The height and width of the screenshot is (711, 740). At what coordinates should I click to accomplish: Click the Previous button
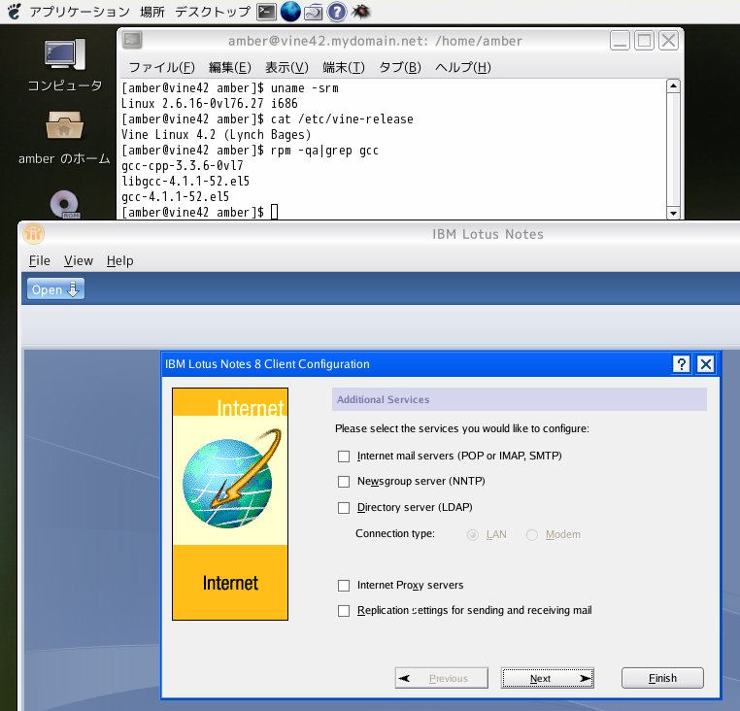point(442,678)
